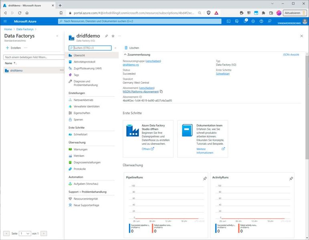The width and height of the screenshot is (309, 240).
Task: Open more options next to dridfdemo title
Action: click(x=119, y=36)
